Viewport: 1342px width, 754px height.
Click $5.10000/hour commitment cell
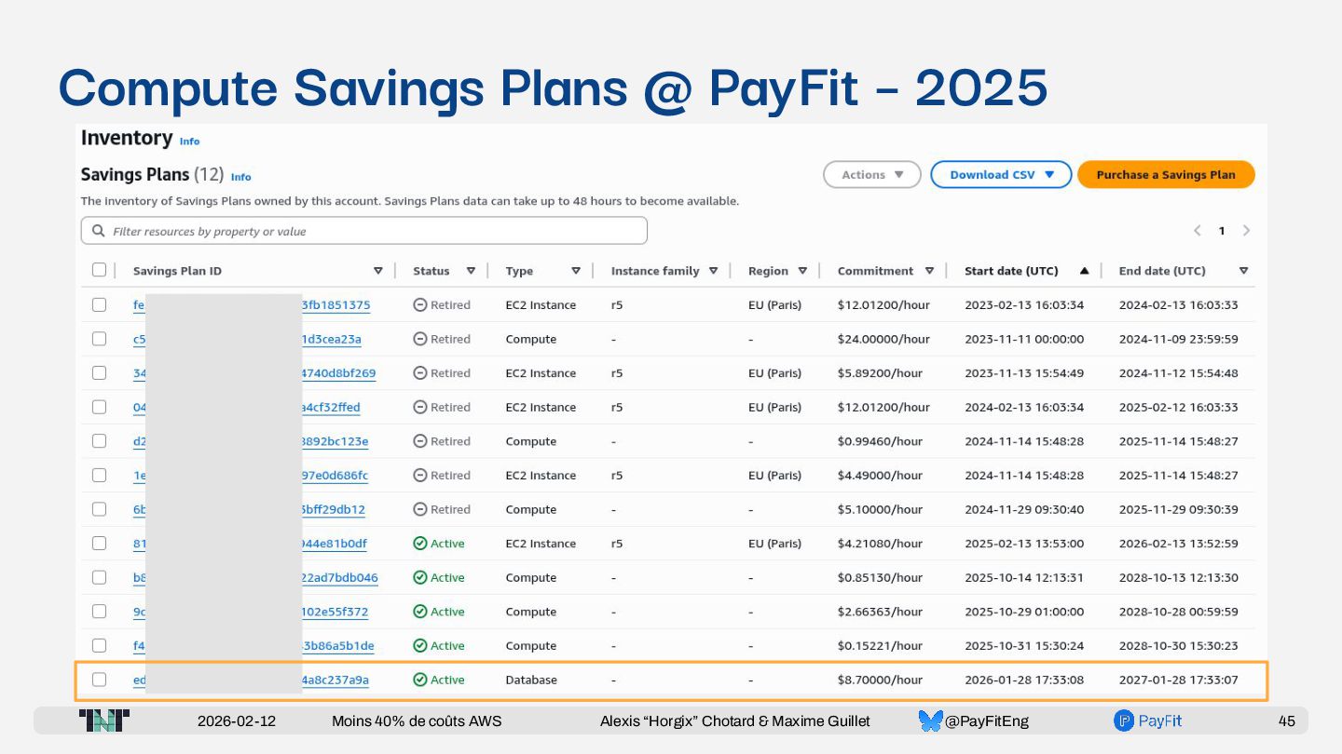pos(880,510)
